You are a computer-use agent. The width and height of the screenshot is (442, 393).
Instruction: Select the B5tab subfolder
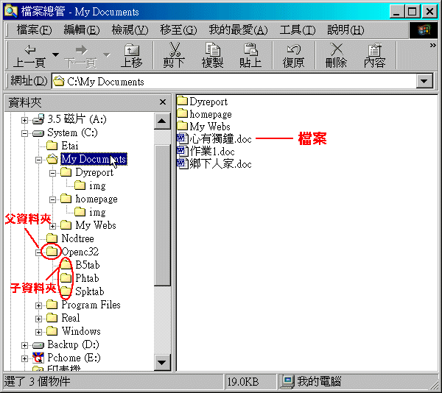(x=80, y=265)
